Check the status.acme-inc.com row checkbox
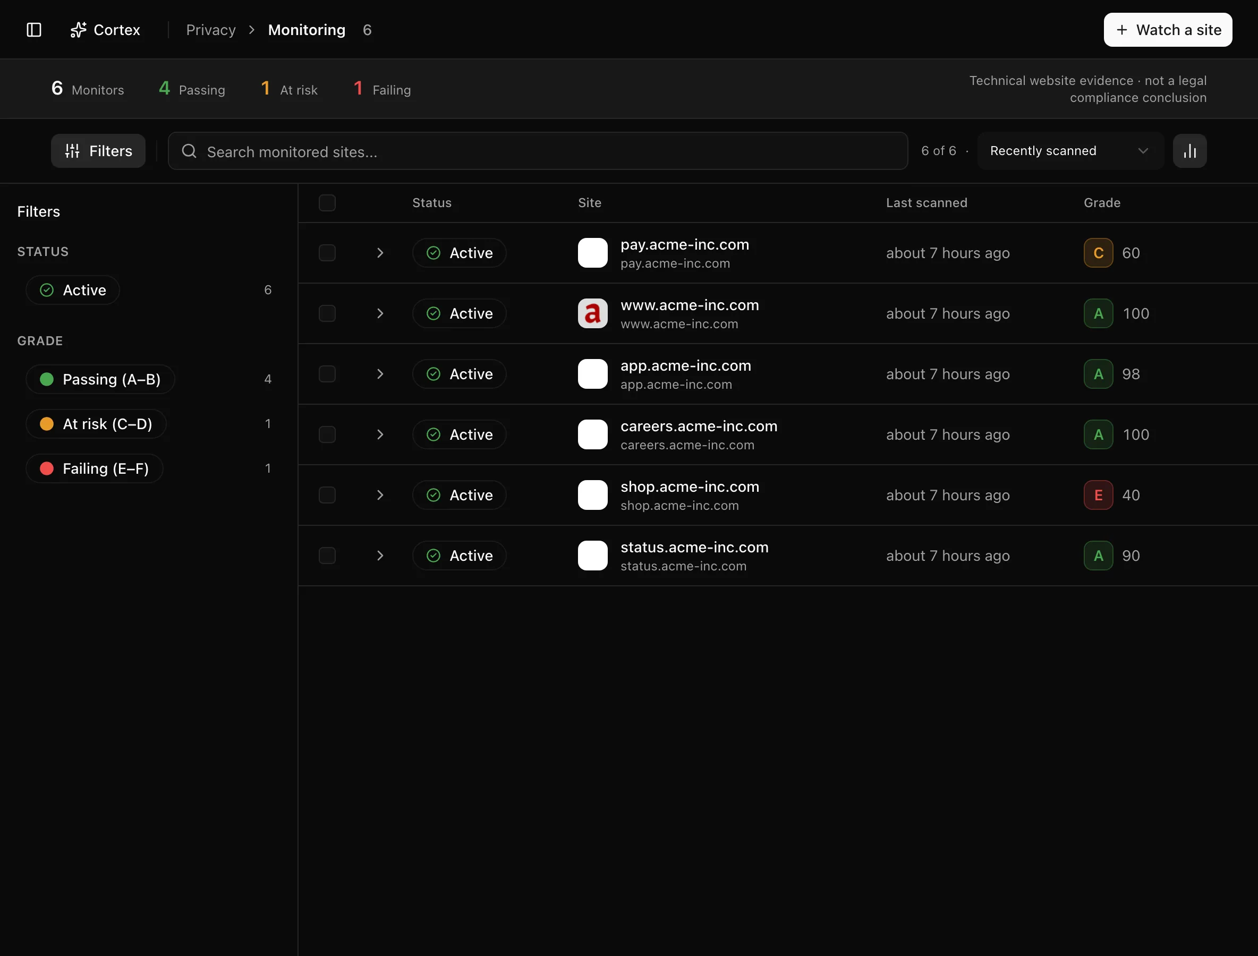 [x=327, y=556]
